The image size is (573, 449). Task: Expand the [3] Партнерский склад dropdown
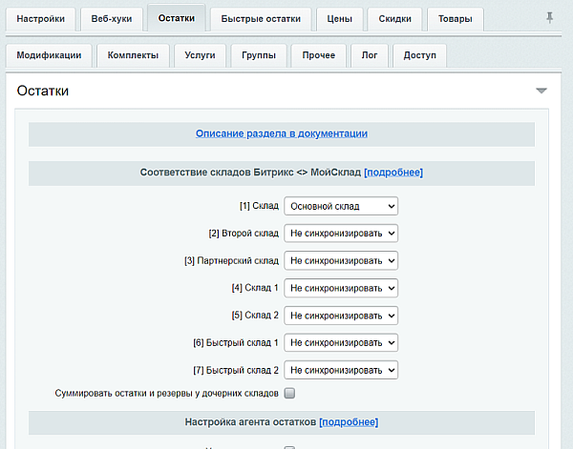(x=341, y=260)
